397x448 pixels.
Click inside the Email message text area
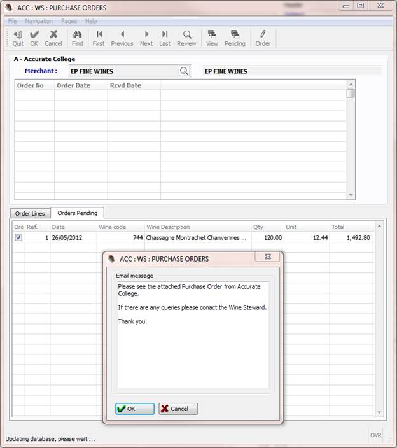point(192,344)
